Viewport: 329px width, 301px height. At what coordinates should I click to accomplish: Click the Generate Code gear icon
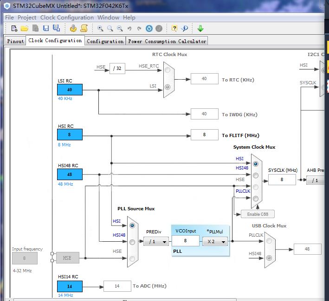tap(73, 29)
